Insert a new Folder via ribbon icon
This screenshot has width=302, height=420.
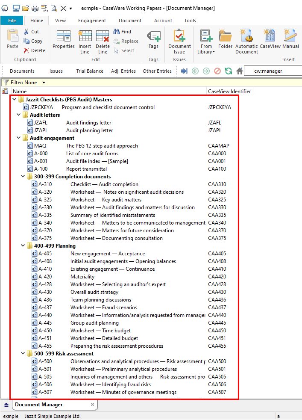tap(225, 35)
